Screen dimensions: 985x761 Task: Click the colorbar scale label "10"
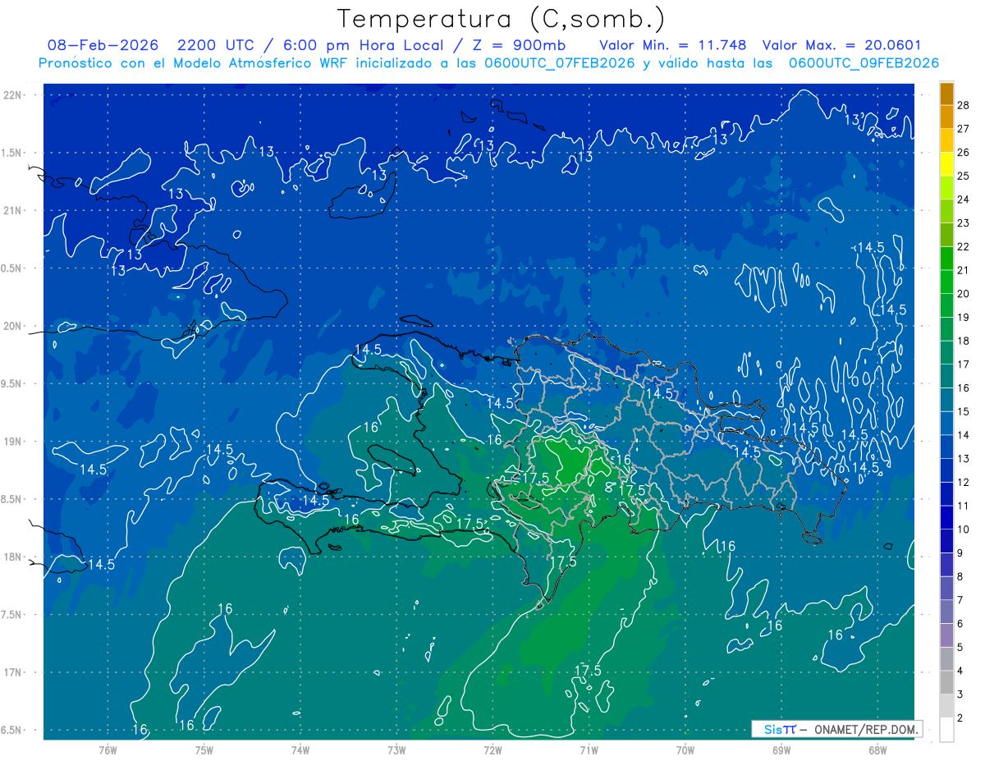point(964,529)
